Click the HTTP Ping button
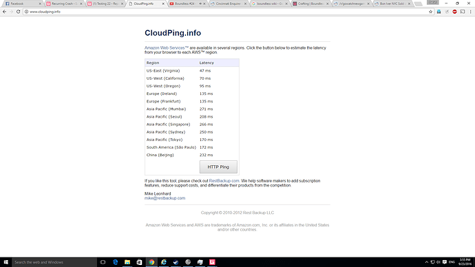The height and width of the screenshot is (267, 475). point(218,167)
